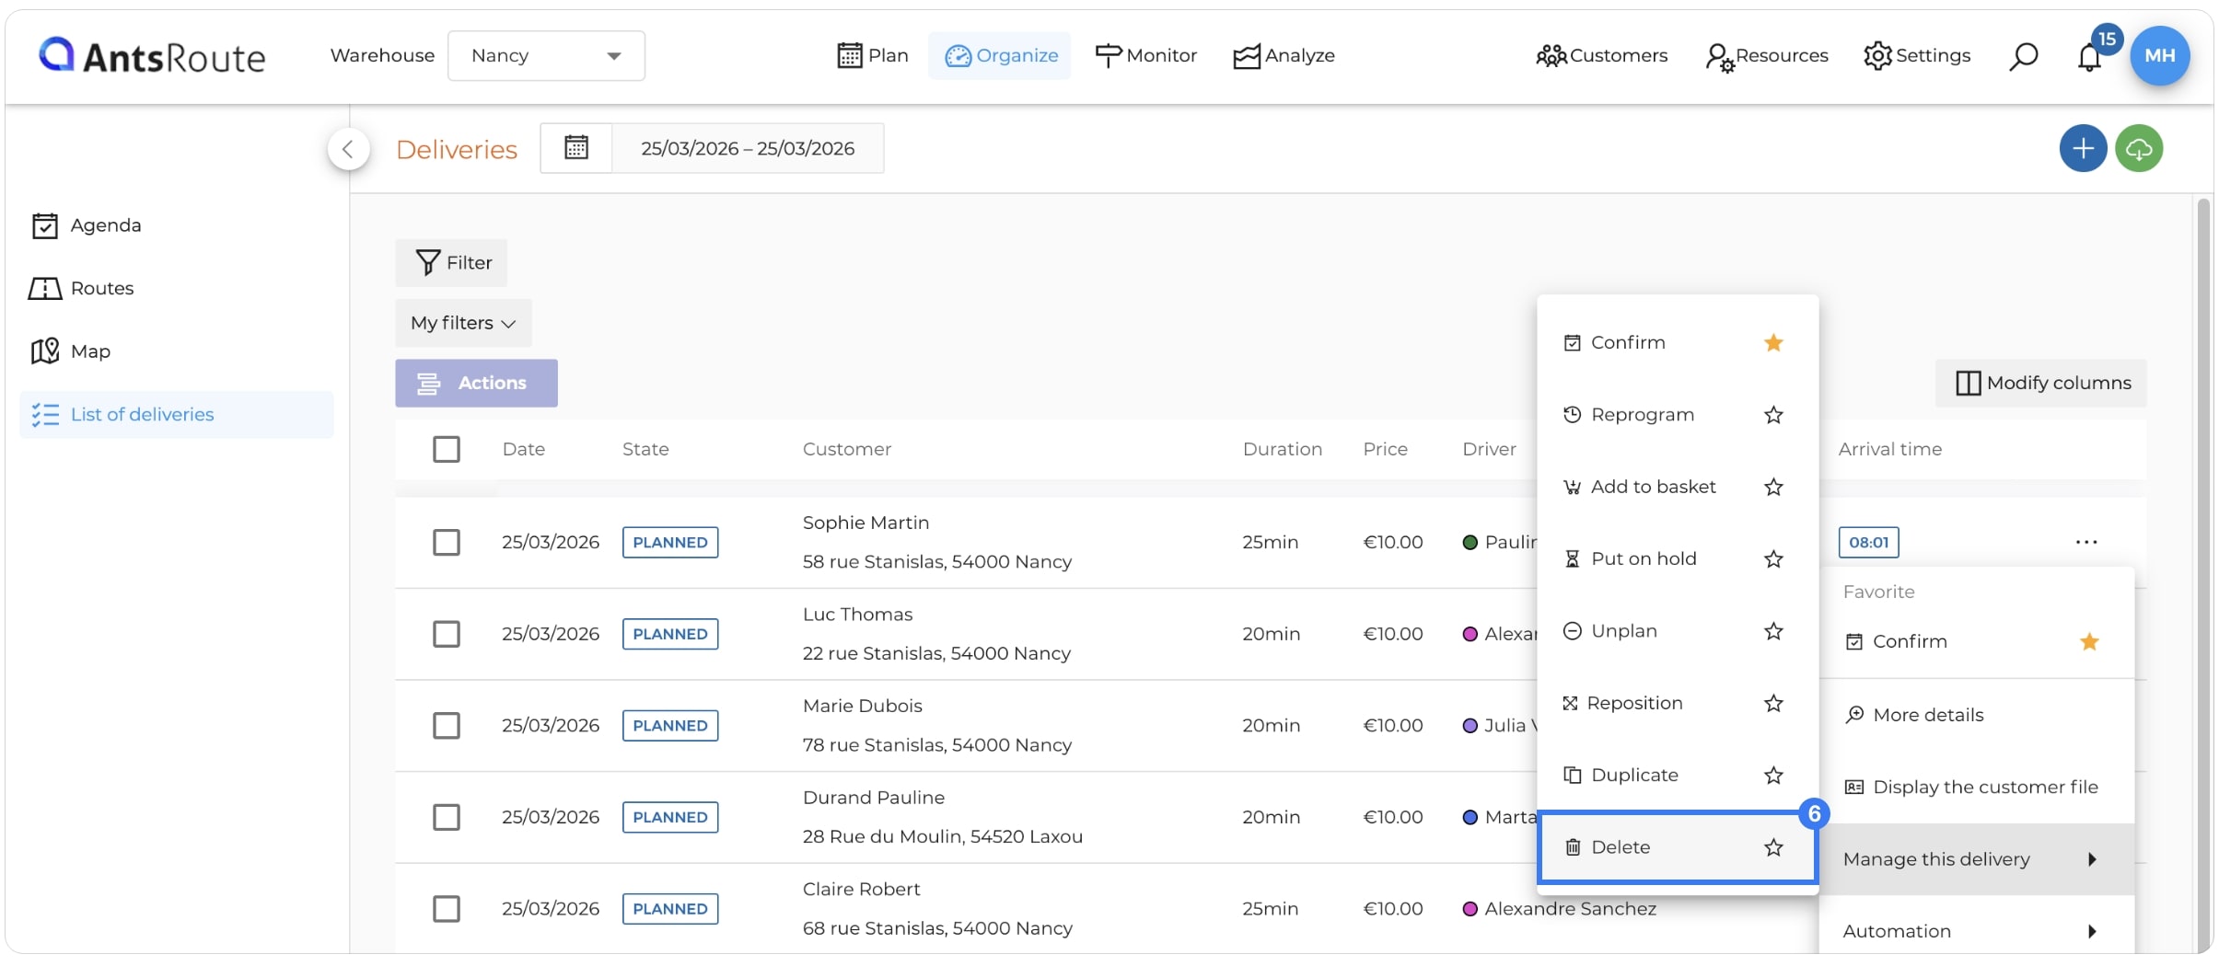Click the Filter button
This screenshot has height=966, width=2219.
coord(451,263)
